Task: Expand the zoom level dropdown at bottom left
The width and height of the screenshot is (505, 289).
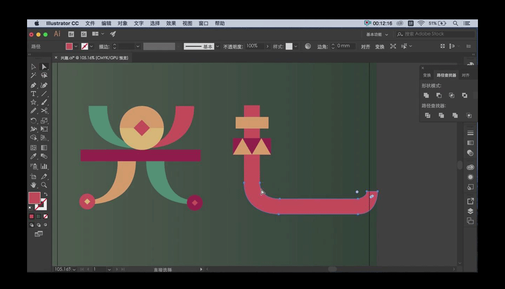Action: (x=74, y=269)
